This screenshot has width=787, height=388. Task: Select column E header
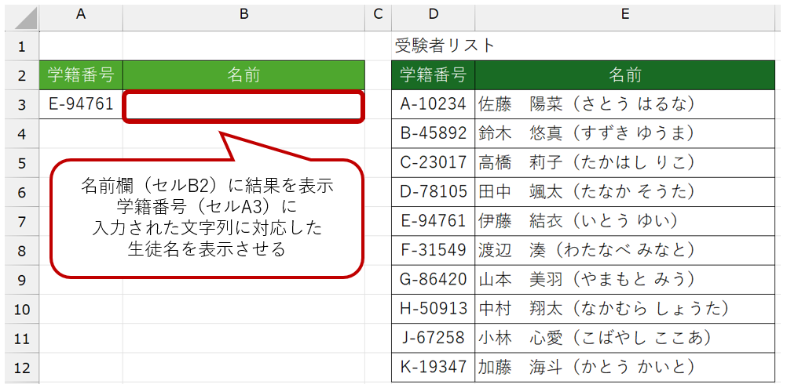[624, 13]
